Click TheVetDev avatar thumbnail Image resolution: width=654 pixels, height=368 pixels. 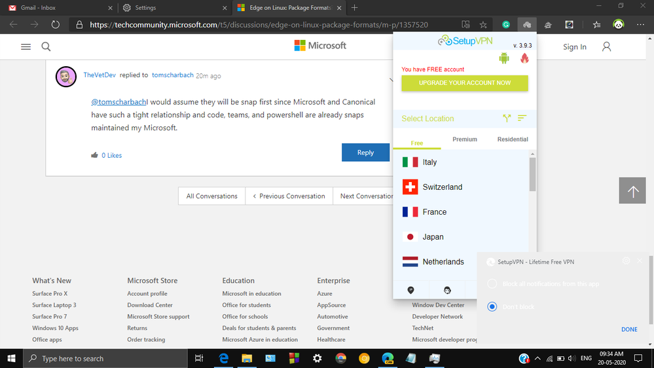(66, 77)
